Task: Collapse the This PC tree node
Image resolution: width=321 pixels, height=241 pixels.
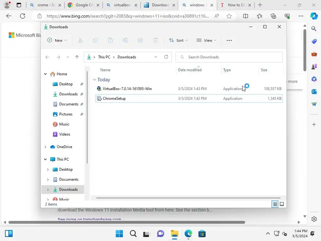Action: [x=45, y=159]
